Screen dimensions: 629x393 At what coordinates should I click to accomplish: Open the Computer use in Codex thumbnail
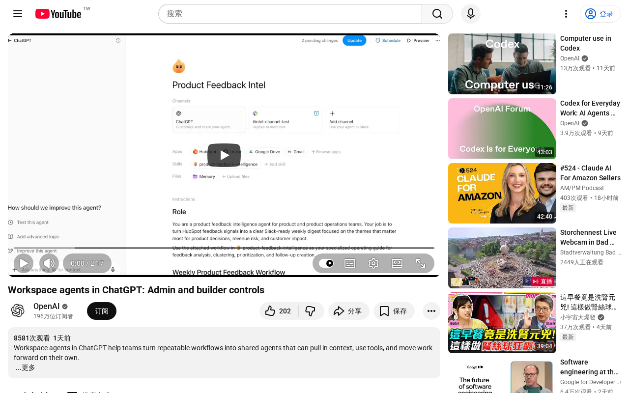pyautogui.click(x=502, y=64)
